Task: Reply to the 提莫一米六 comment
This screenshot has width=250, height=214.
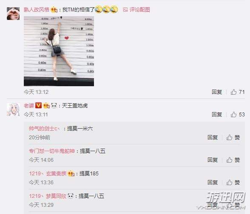Action: [213, 138]
